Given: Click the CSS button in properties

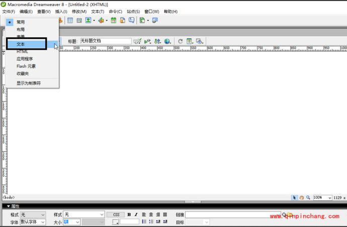Looking at the screenshot, I should [116, 214].
